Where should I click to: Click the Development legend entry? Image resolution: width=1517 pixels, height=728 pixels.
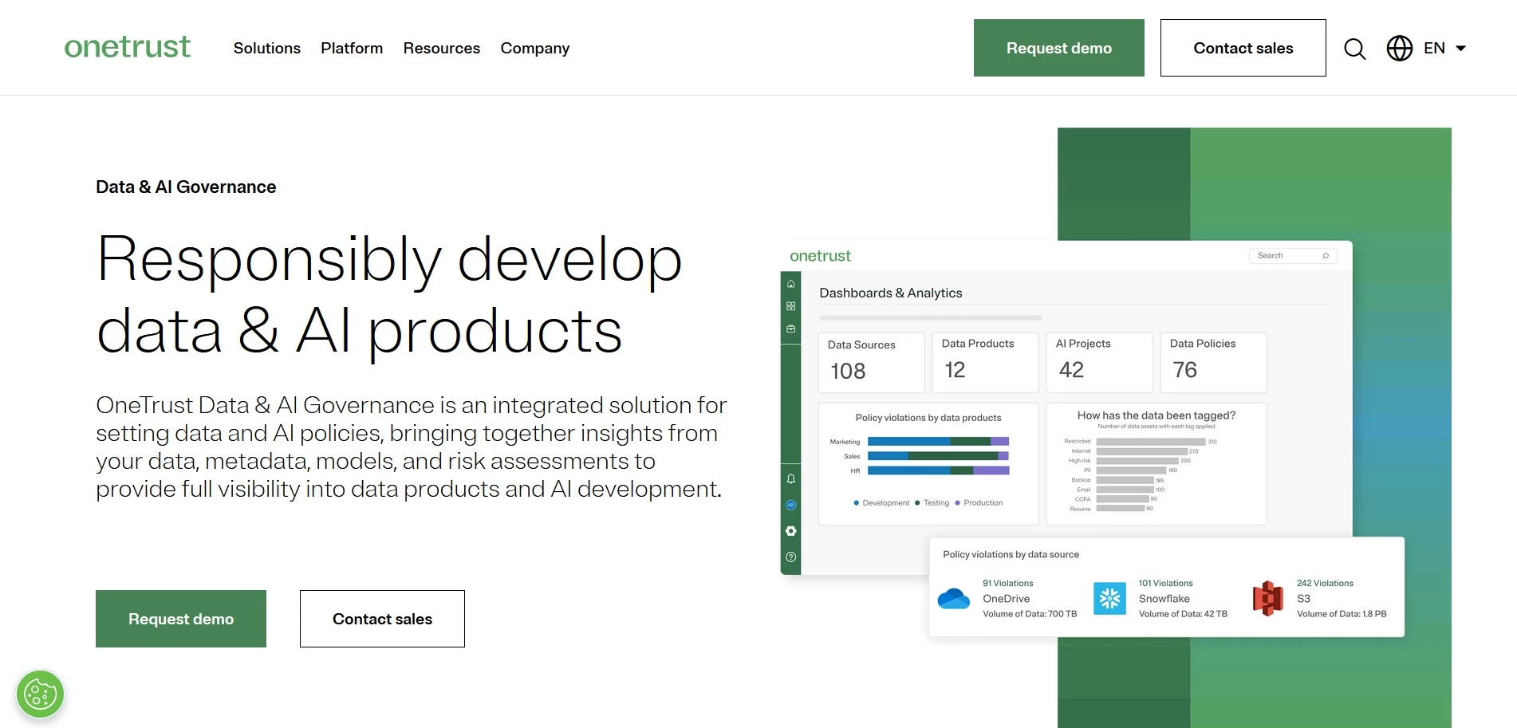[x=881, y=503]
